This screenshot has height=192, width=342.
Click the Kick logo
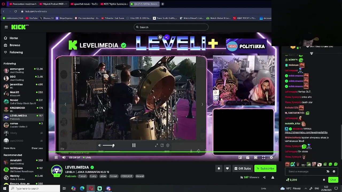[20, 27]
